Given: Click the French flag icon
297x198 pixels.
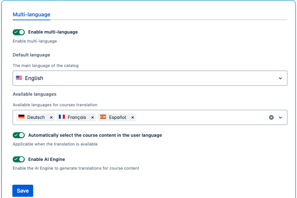Looking at the screenshot, I should pos(62,117).
